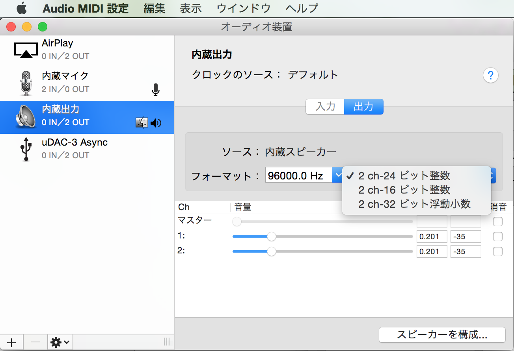Click the speaker icon for 内蔵出力

(x=26, y=117)
